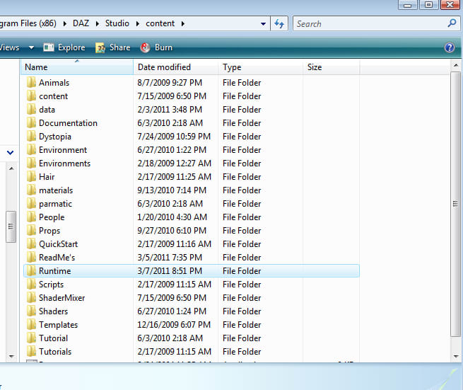Open the Views dropdown arrow
Screen dimensions: 463x390
coord(31,47)
